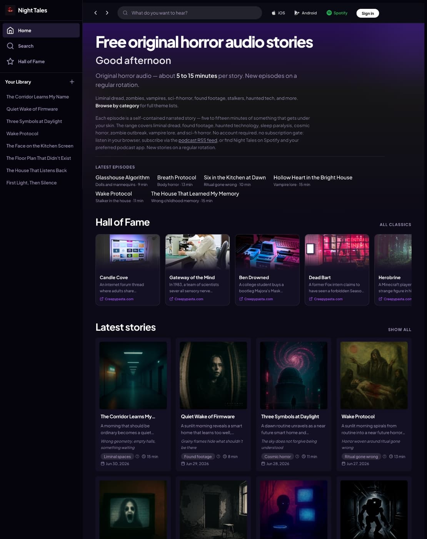Click the Hall of Fame star icon

coord(10,61)
